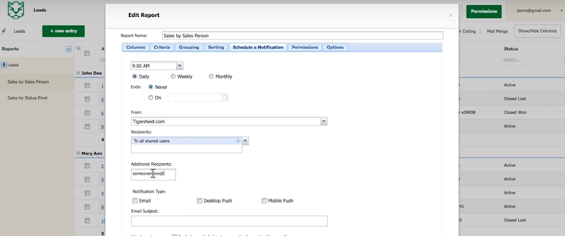Viewport: 565px width, 236px height.
Task: Enable the Desktop Push checkbox
Action: pos(199,200)
